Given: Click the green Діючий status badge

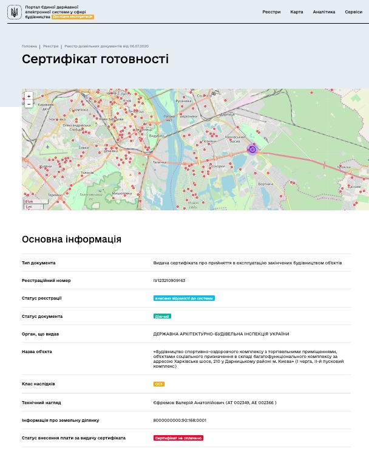Looking at the screenshot, I should (x=162, y=317).
